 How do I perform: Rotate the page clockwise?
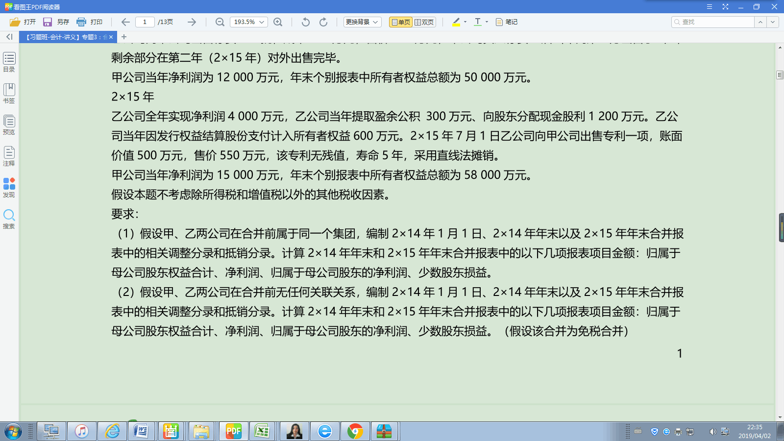pyautogui.click(x=323, y=22)
